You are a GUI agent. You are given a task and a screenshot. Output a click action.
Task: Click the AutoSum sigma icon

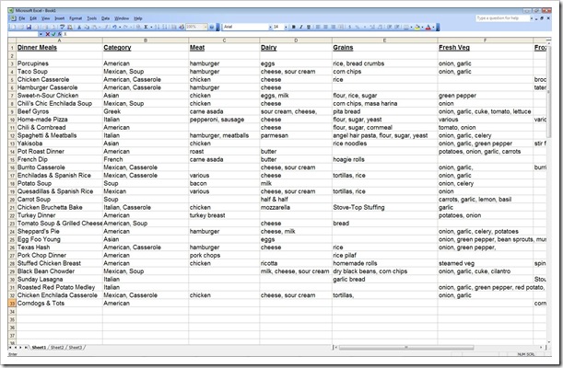click(146, 27)
